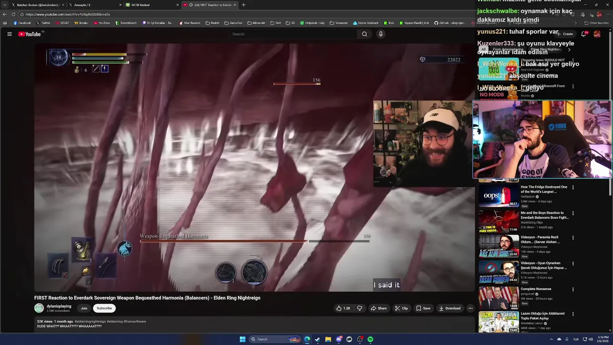Screen dimensions: 613x345
Task: Select the FIRST Reaction YouTube tab
Action: [209, 5]
